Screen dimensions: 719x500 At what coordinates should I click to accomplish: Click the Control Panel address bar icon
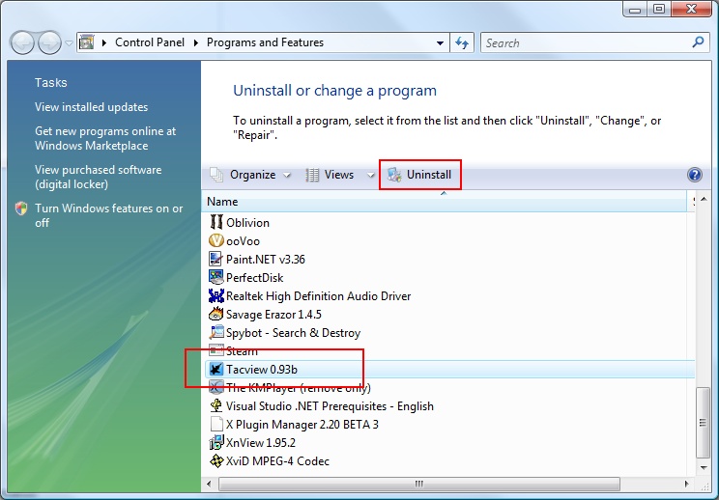click(x=86, y=42)
